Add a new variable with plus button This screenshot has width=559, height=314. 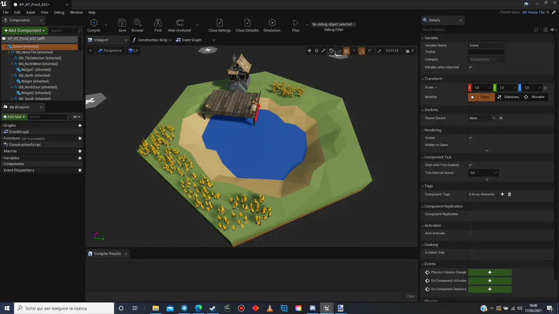tap(80, 158)
